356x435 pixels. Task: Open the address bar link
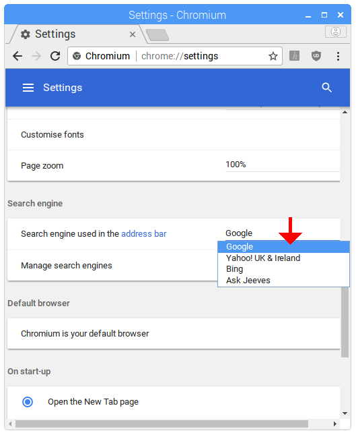coord(143,234)
